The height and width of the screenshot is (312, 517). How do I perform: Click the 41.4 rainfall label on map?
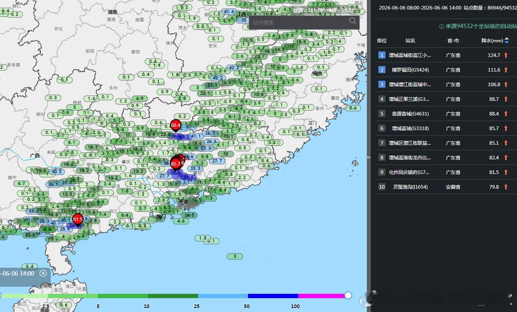(229, 12)
